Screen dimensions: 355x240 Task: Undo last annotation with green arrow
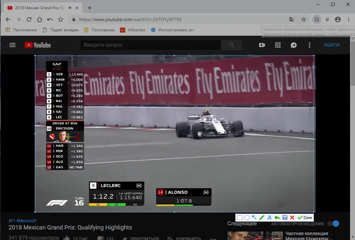pyautogui.click(x=277, y=218)
